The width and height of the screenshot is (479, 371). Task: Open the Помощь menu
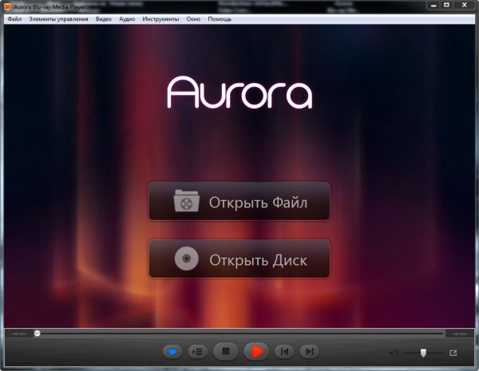tap(220, 19)
